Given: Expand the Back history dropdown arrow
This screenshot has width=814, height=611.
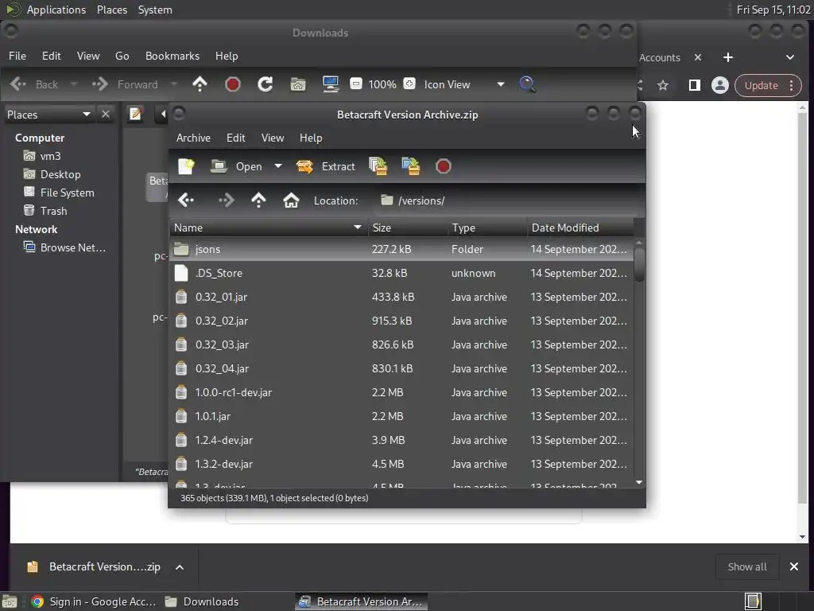Looking at the screenshot, I should 73,84.
